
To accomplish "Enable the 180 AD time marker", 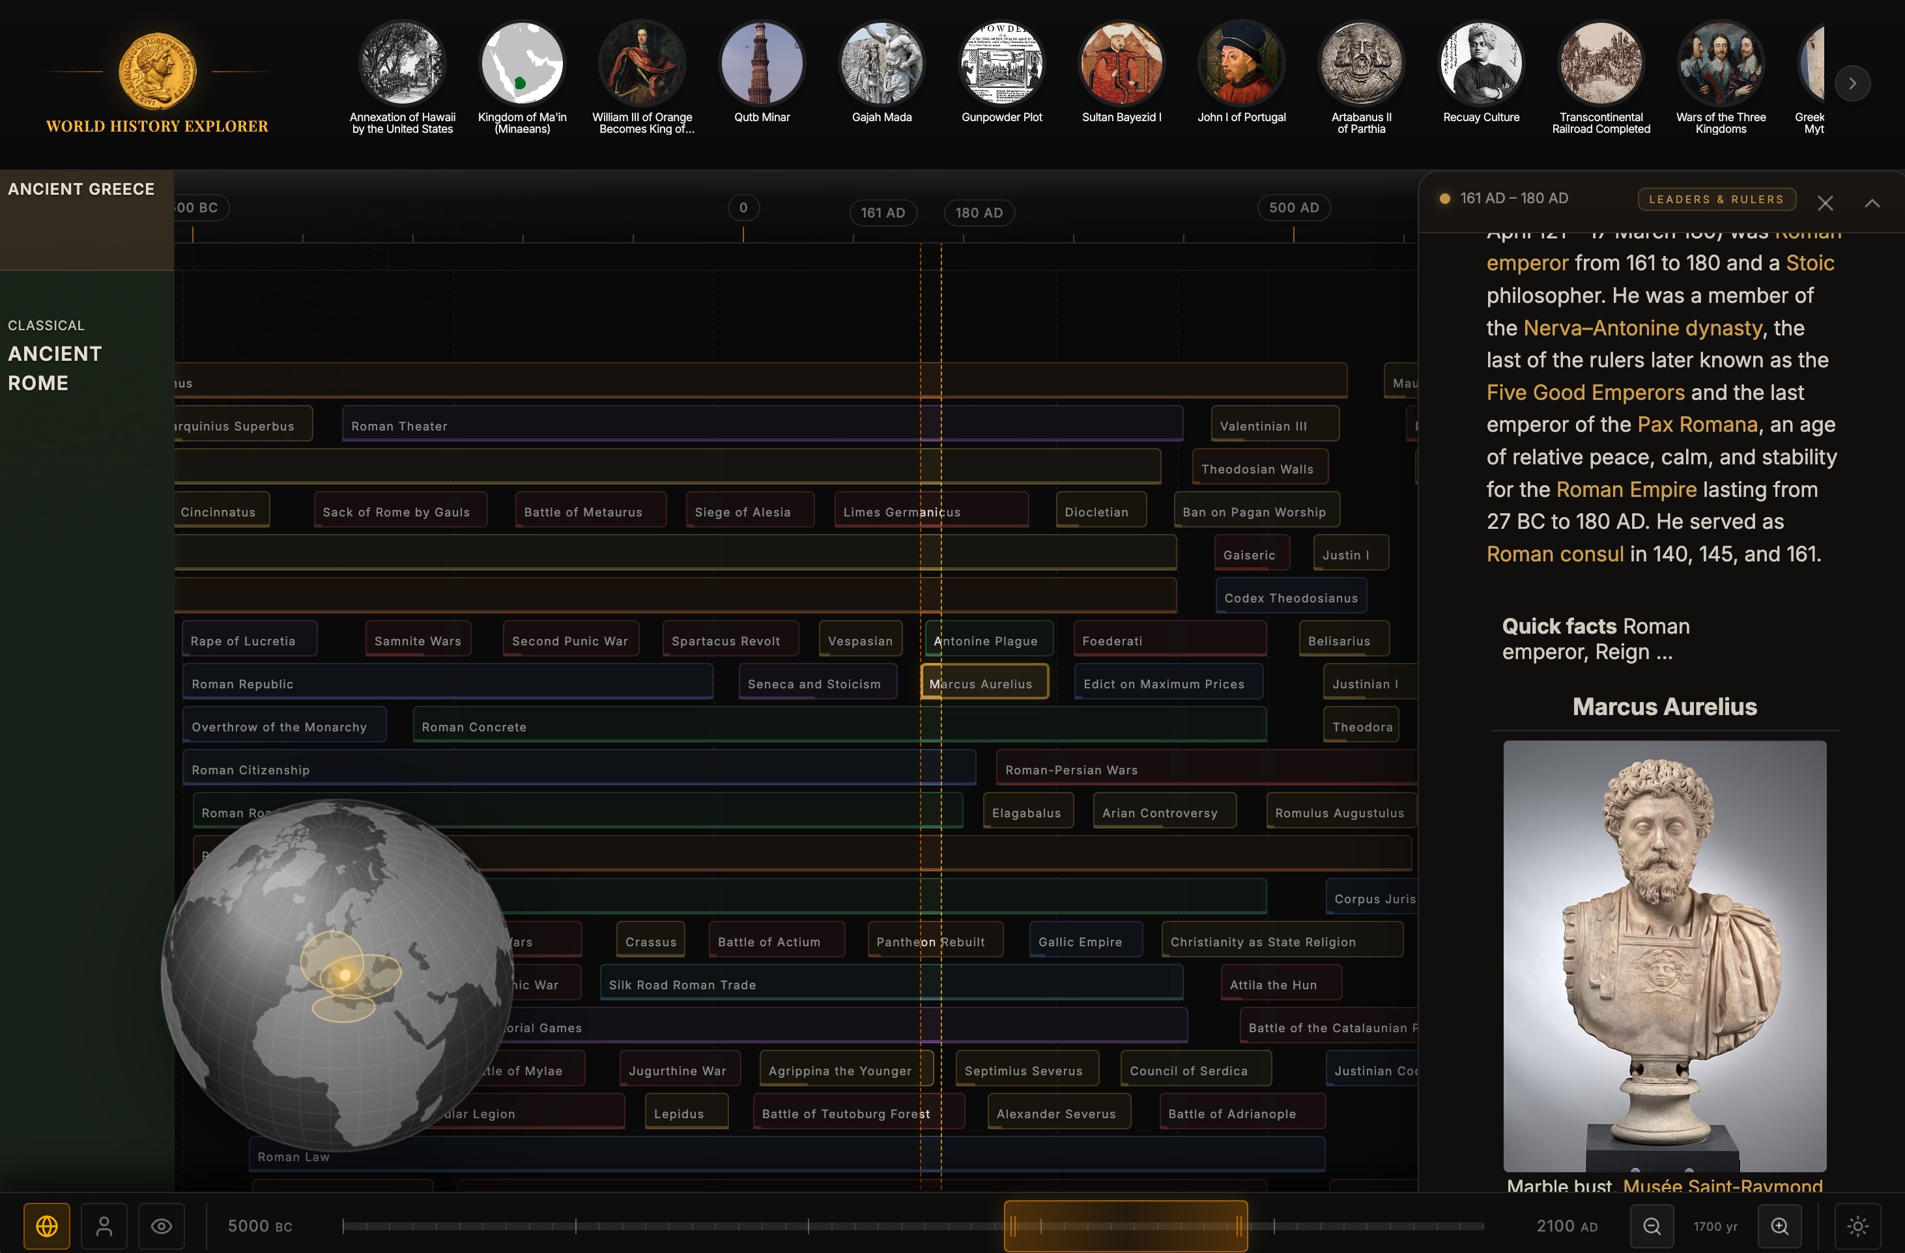I will tap(979, 212).
